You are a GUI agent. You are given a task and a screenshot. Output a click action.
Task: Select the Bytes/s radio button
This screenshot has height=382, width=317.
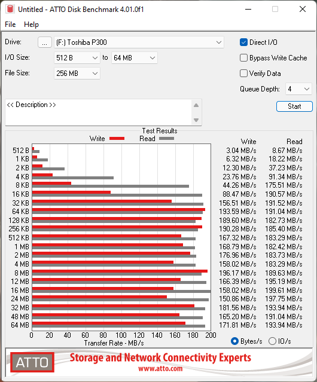click(x=234, y=341)
